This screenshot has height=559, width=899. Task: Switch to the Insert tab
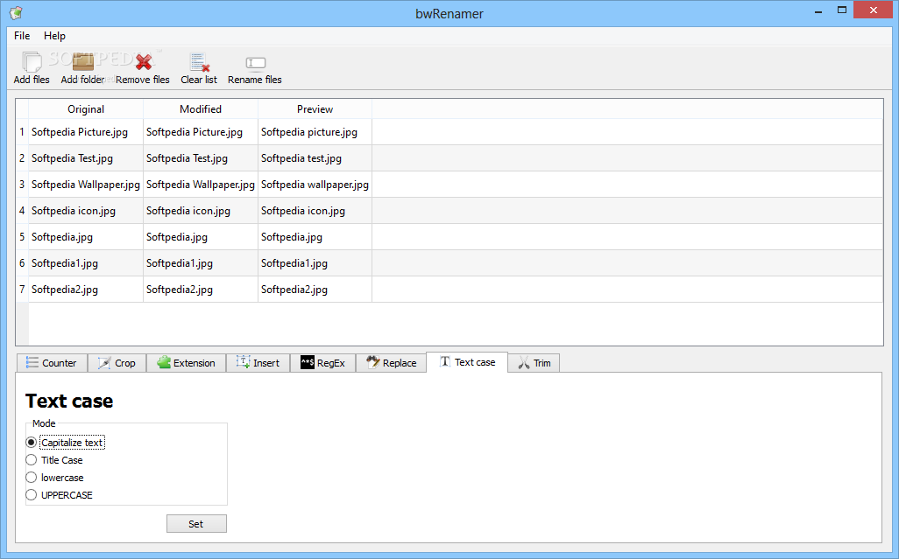pyautogui.click(x=258, y=363)
